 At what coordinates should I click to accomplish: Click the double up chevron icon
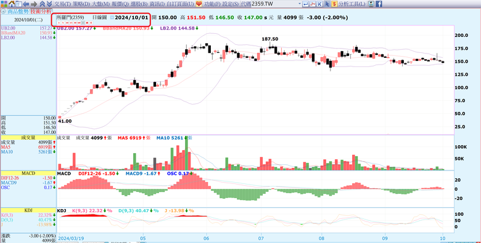(x=43, y=4)
